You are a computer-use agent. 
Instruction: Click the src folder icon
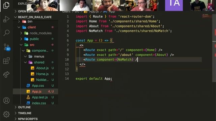(26, 45)
